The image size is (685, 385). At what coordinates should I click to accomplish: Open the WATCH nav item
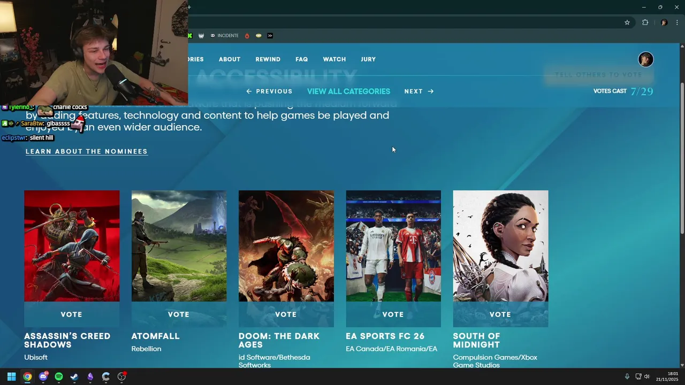tap(334, 59)
